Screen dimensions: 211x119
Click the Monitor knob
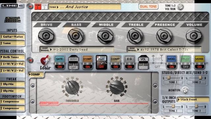[x=185, y=90]
